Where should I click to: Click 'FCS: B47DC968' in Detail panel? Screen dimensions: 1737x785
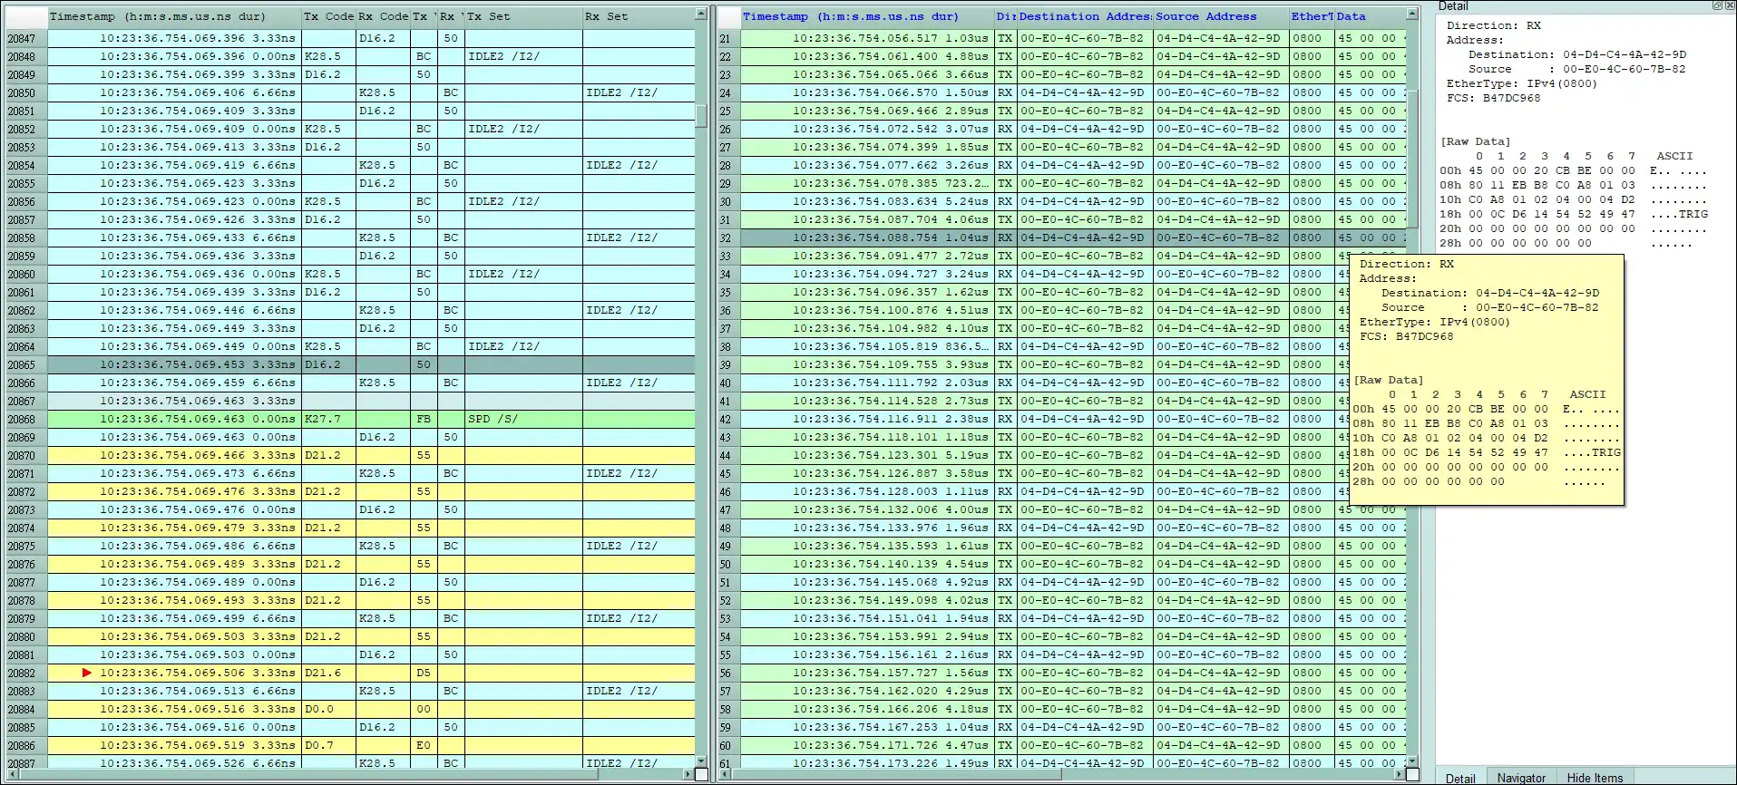coord(1493,98)
